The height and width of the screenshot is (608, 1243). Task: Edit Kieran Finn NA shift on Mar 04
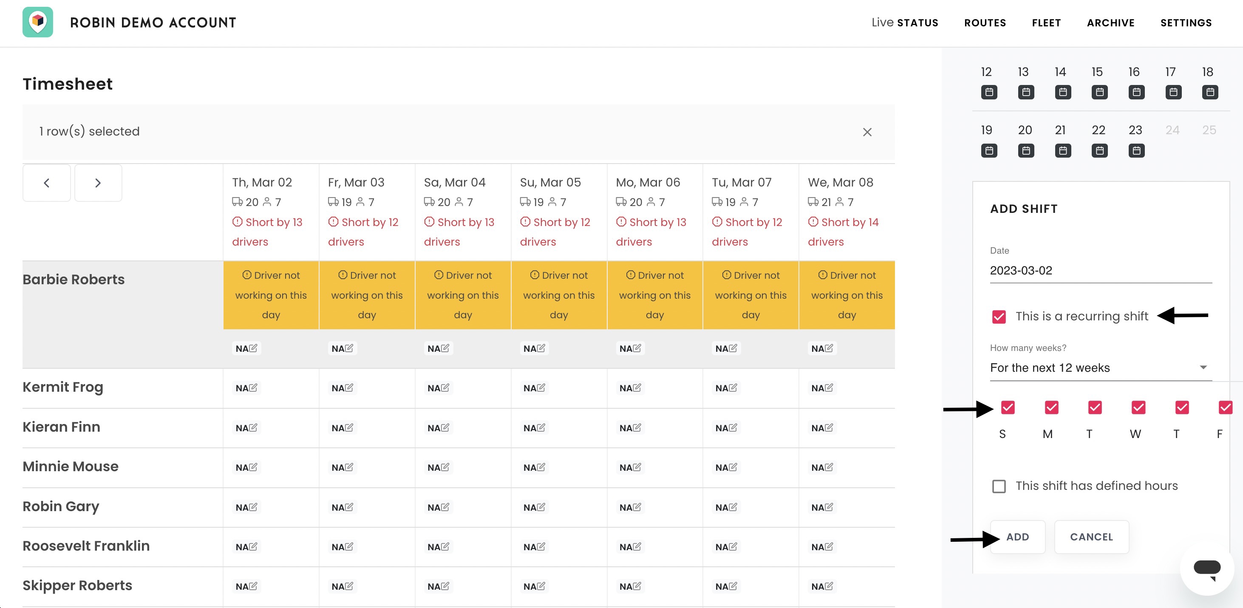(x=439, y=427)
